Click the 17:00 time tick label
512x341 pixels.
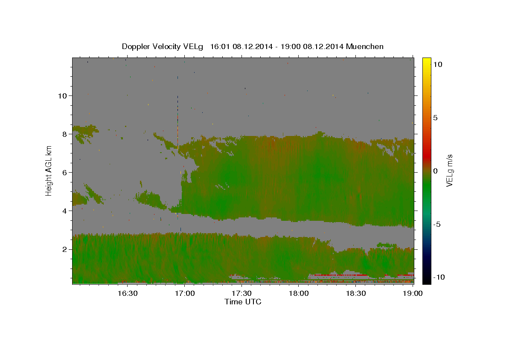point(184,293)
